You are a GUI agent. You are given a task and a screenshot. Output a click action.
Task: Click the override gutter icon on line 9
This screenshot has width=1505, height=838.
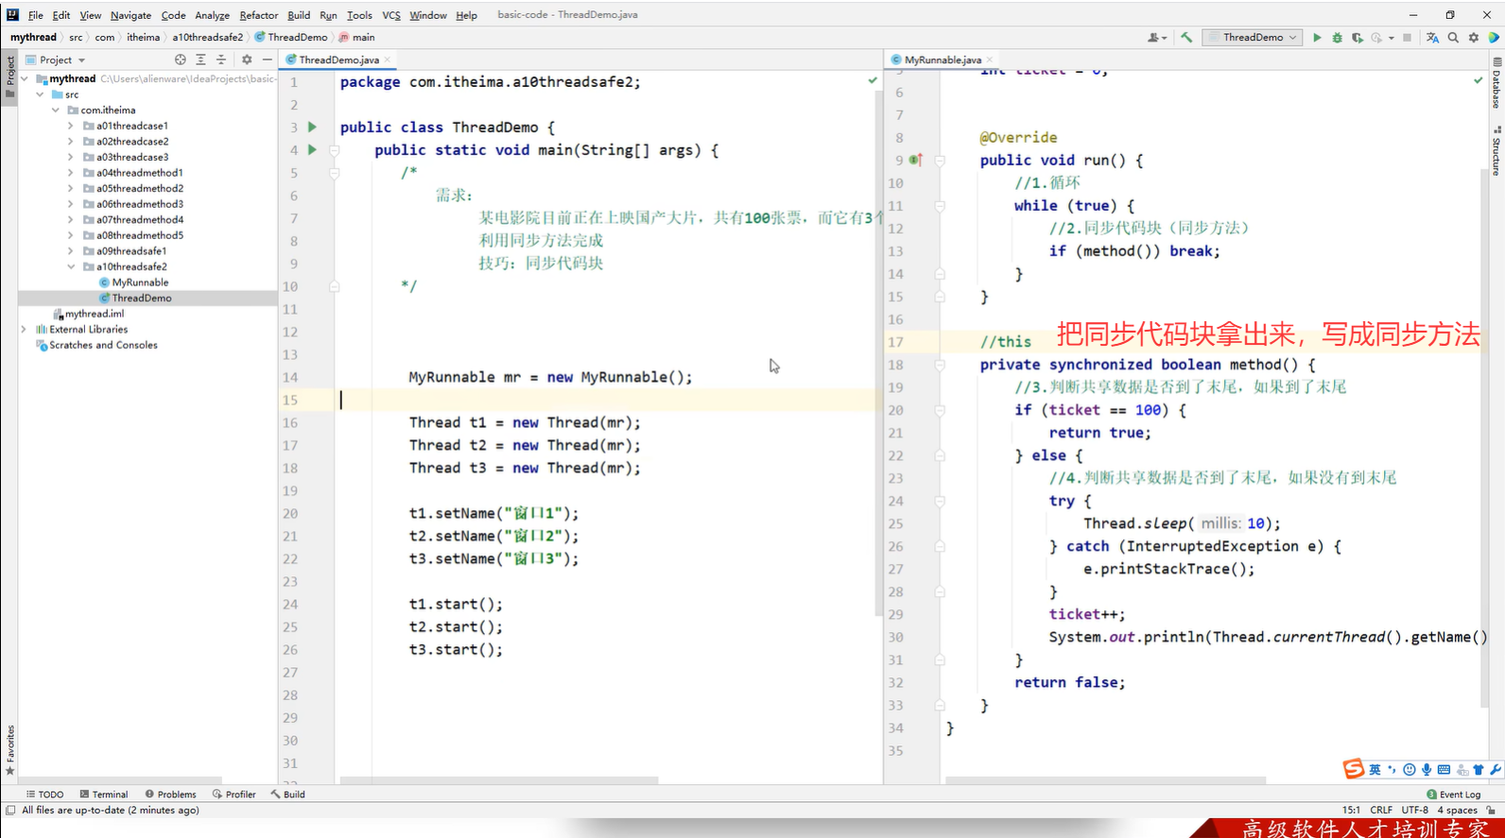(x=915, y=160)
